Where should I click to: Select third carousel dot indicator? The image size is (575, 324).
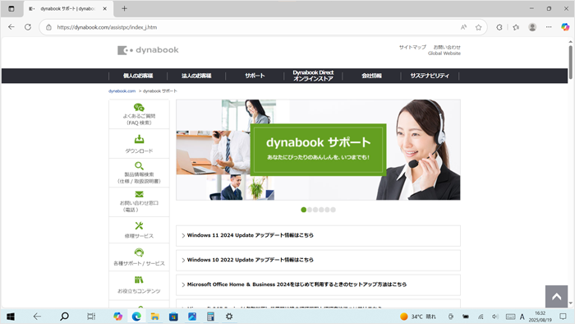point(315,210)
